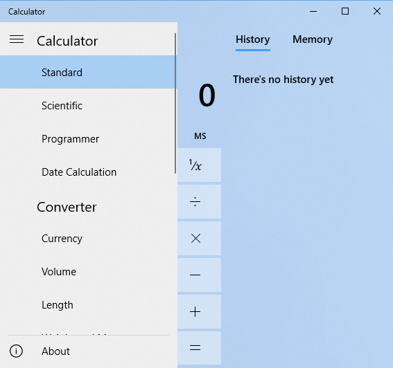Screen dimensions: 393x368
Task: Click the reciprocal 1/x key
Action: point(199,165)
